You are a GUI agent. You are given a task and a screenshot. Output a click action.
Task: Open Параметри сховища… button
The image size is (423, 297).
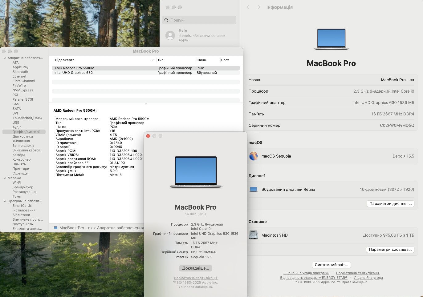(390, 250)
